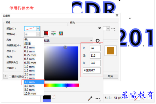Click the R value field
Image resolution: width=156 pixels, height=104 pixels.
tap(95, 48)
